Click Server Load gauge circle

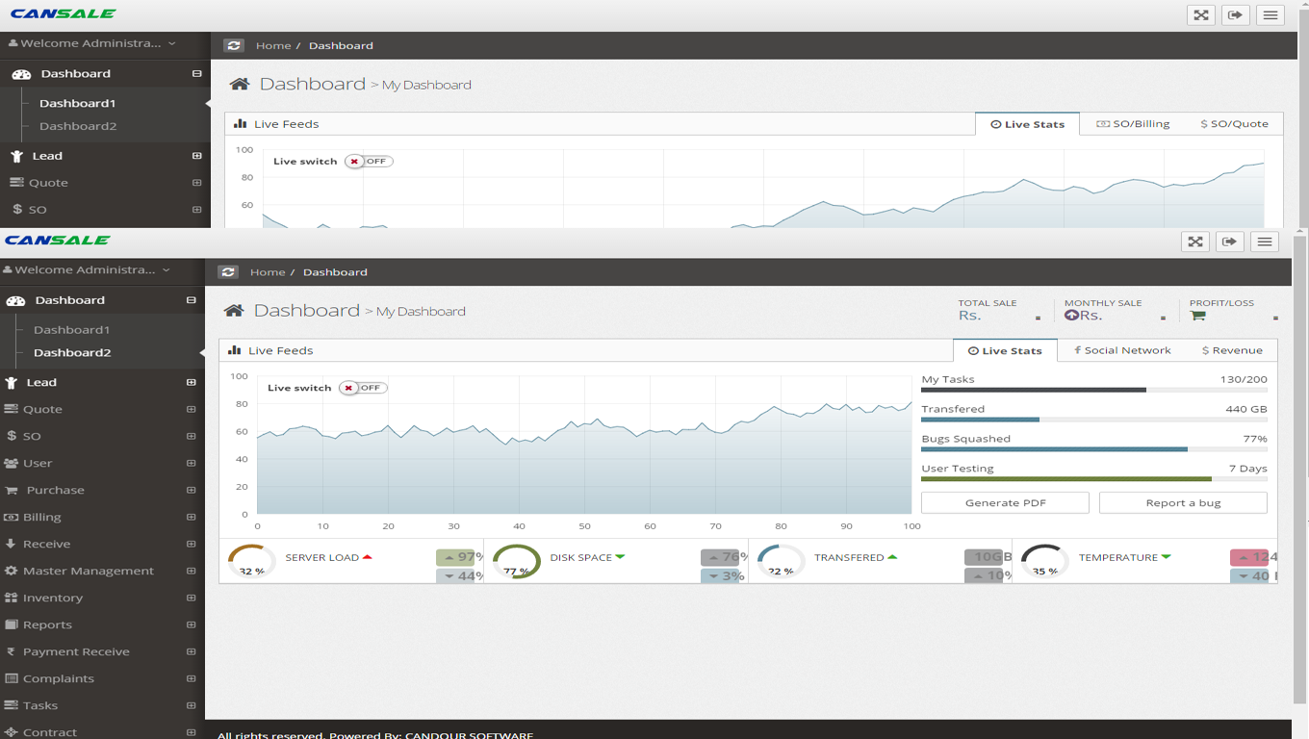point(252,561)
